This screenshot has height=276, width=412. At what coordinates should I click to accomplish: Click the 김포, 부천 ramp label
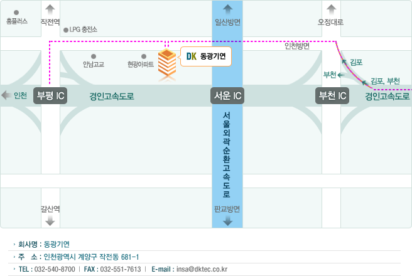(x=385, y=81)
